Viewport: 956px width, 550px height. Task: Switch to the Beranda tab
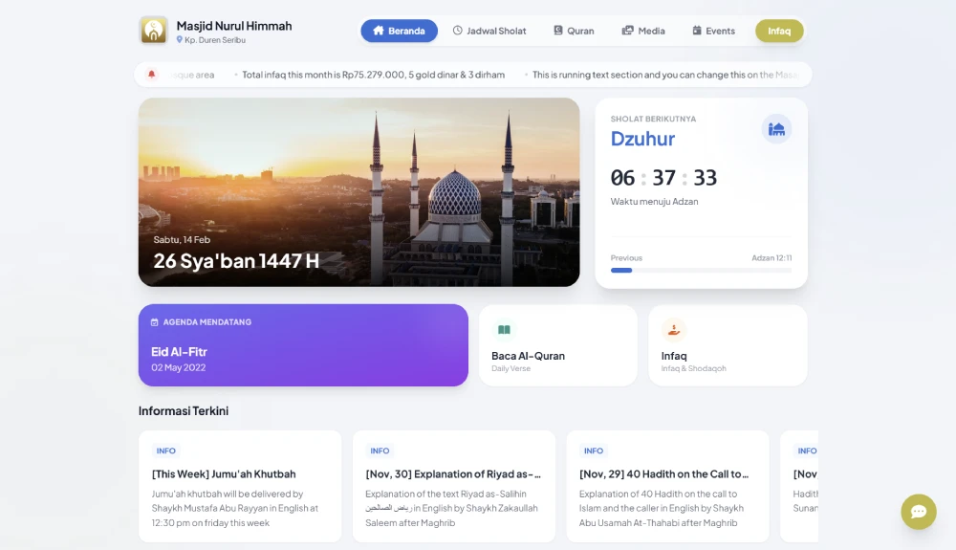click(x=400, y=31)
